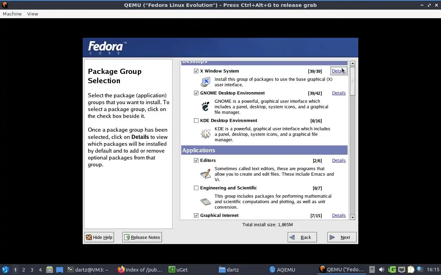This screenshot has width=441, height=275.
Task: Switch to workspace 2
Action: (23, 269)
